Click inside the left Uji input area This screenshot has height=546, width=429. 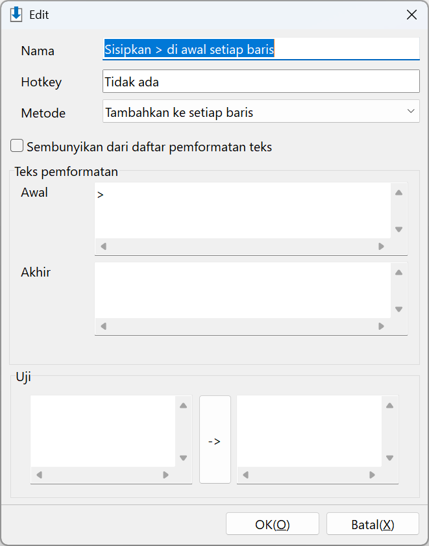(103, 431)
